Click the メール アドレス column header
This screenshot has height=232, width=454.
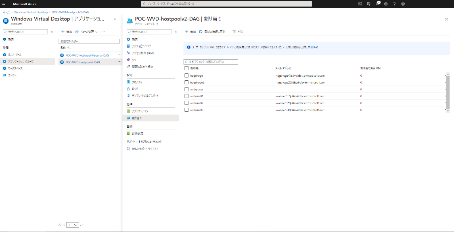click(283, 68)
